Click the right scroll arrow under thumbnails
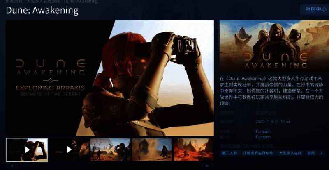329x170 pixels. 207,166
